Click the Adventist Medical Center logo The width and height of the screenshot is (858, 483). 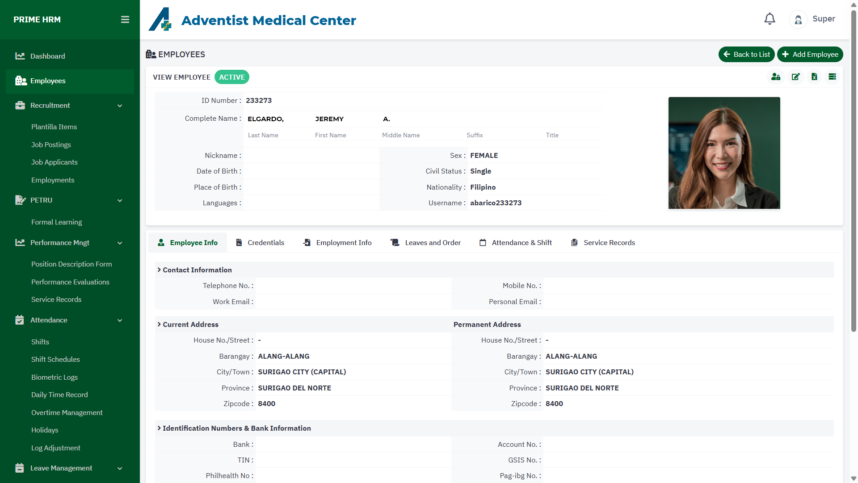(160, 20)
